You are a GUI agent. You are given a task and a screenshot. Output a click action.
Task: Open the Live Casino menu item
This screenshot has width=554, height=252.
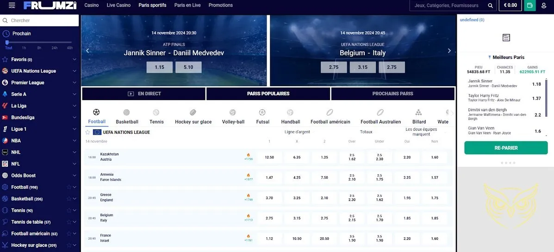click(x=118, y=6)
